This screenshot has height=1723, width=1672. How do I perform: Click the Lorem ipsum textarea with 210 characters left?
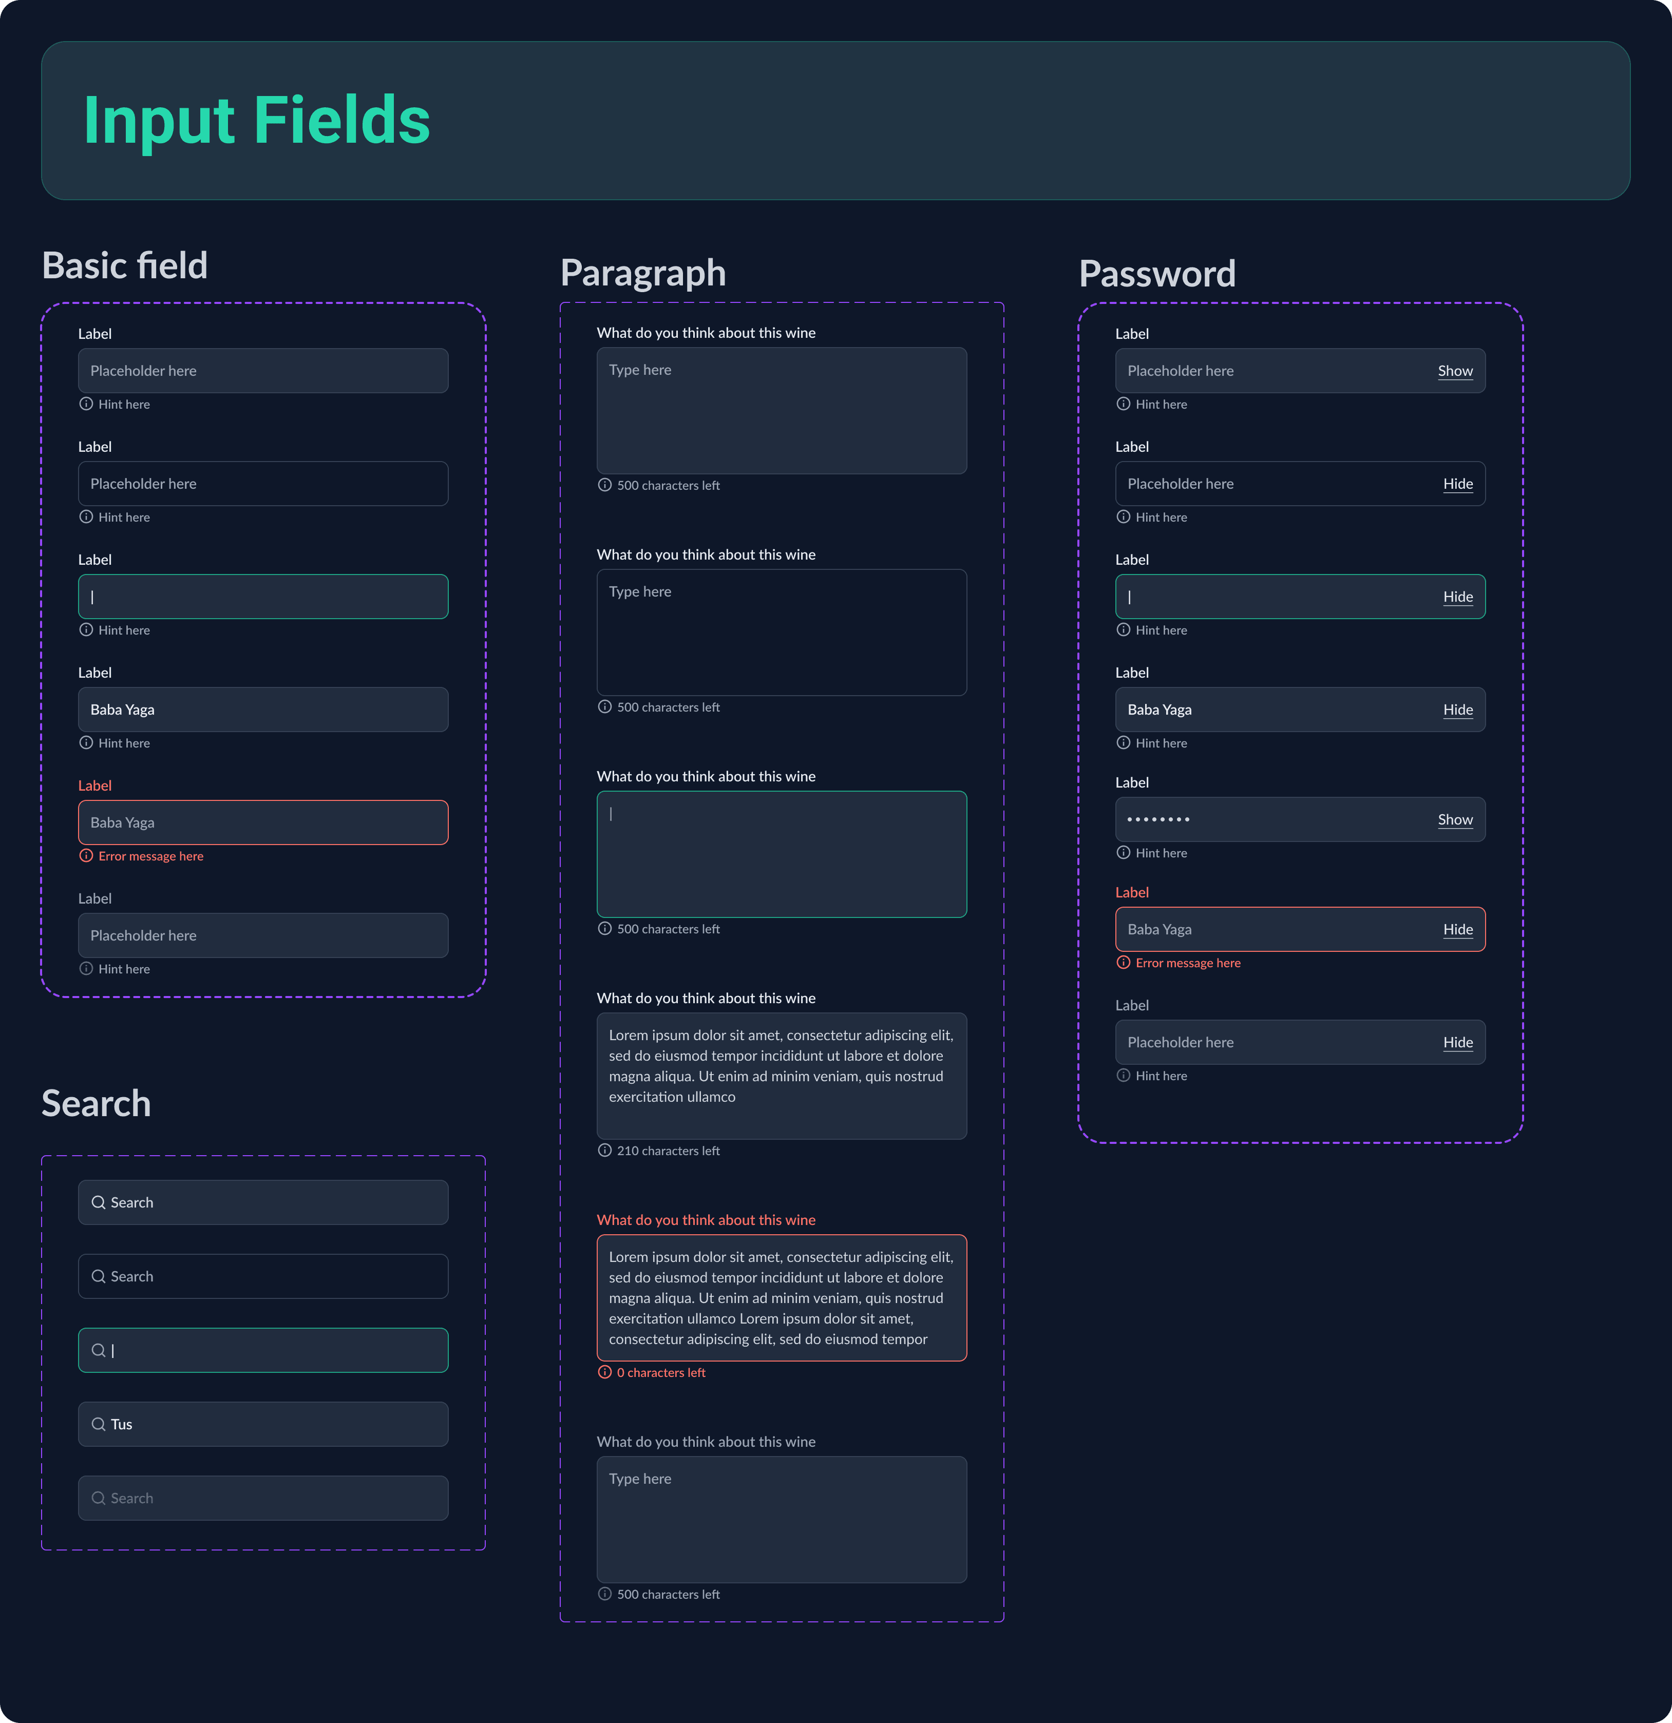pos(782,1076)
